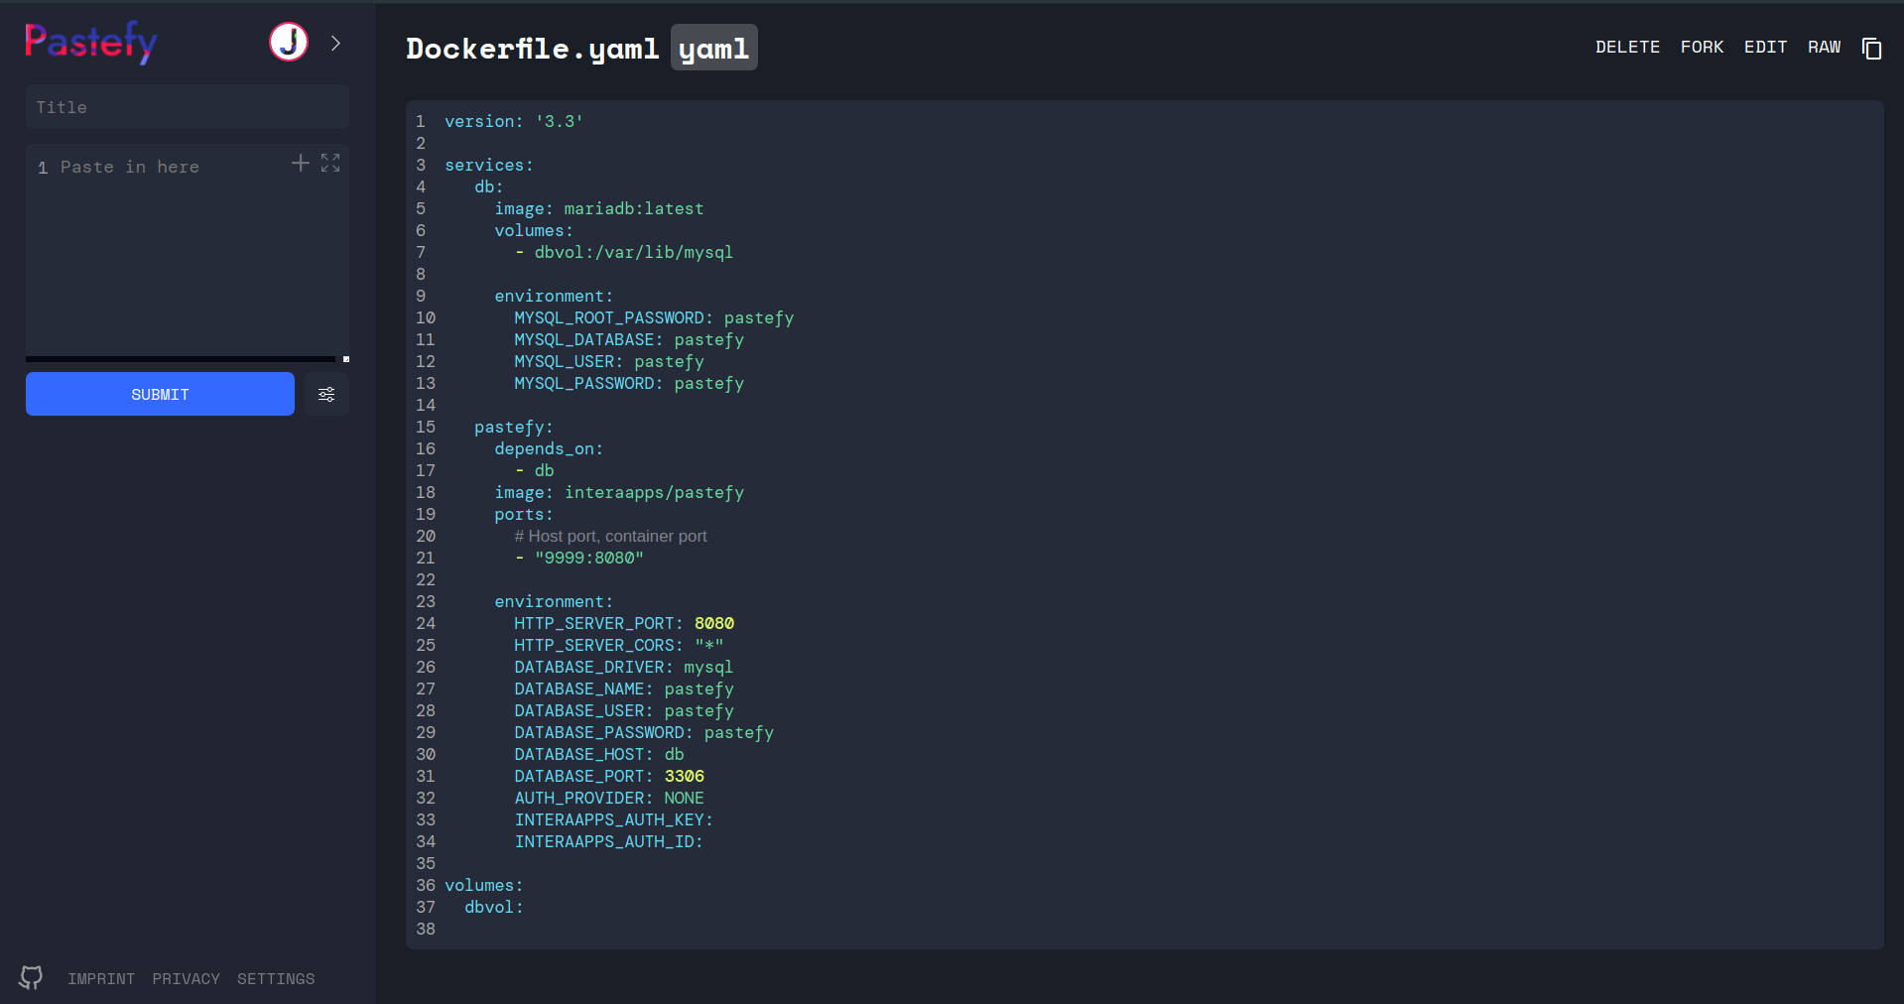The image size is (1904, 1004).
Task: Click "AUTH_PROVIDER: NONE" line
Action: [609, 798]
